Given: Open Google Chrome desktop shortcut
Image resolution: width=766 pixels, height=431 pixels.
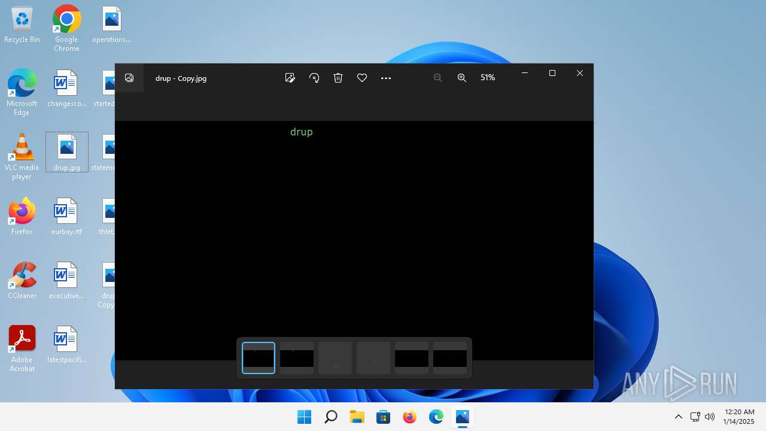Looking at the screenshot, I should 66,28.
